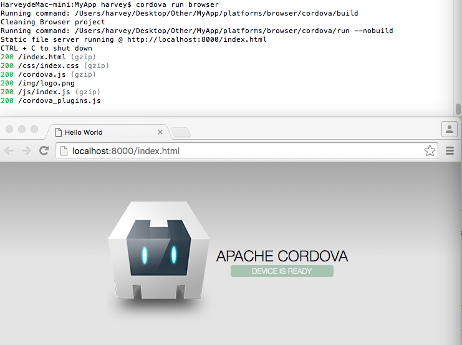The height and width of the screenshot is (345, 462).
Task: Select the Hello World tab
Action: [108, 132]
